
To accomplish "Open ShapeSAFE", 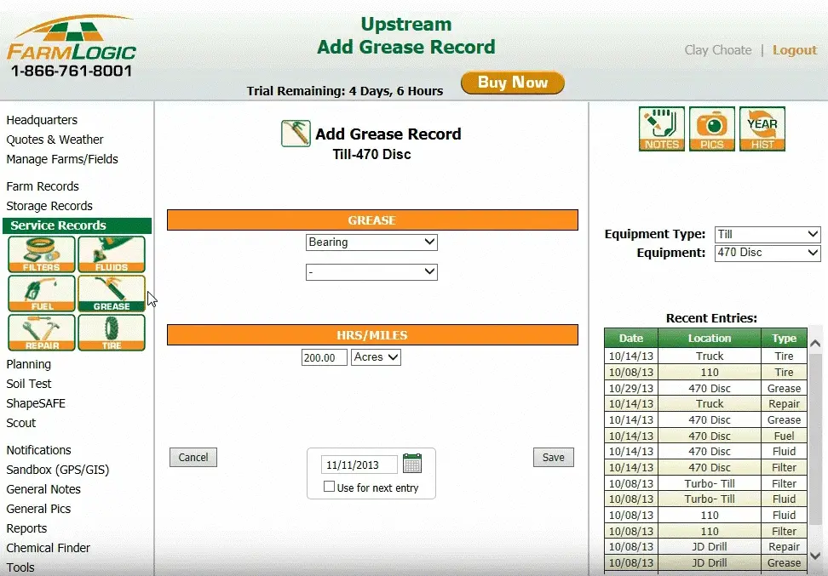I will tap(36, 403).
